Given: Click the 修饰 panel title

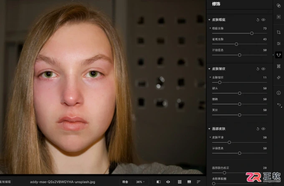Looking at the screenshot, I should [x=216, y=4].
